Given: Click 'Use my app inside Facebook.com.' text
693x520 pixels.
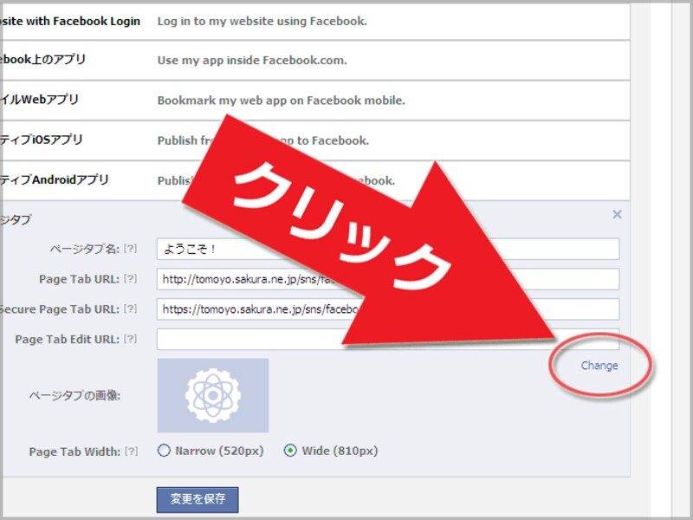Looking at the screenshot, I should 252,61.
